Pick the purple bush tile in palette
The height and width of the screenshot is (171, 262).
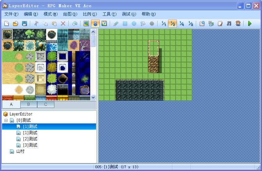[74, 46]
